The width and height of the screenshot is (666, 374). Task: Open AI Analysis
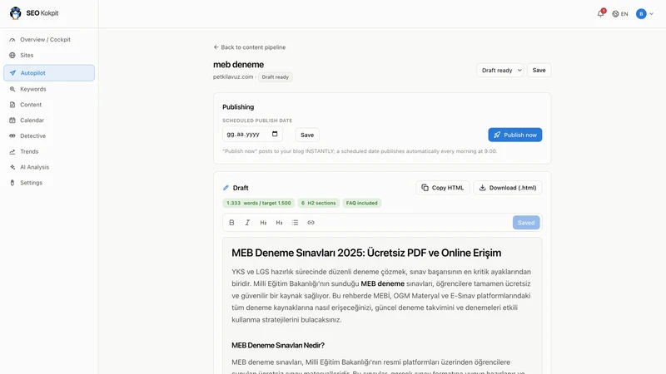49,167
